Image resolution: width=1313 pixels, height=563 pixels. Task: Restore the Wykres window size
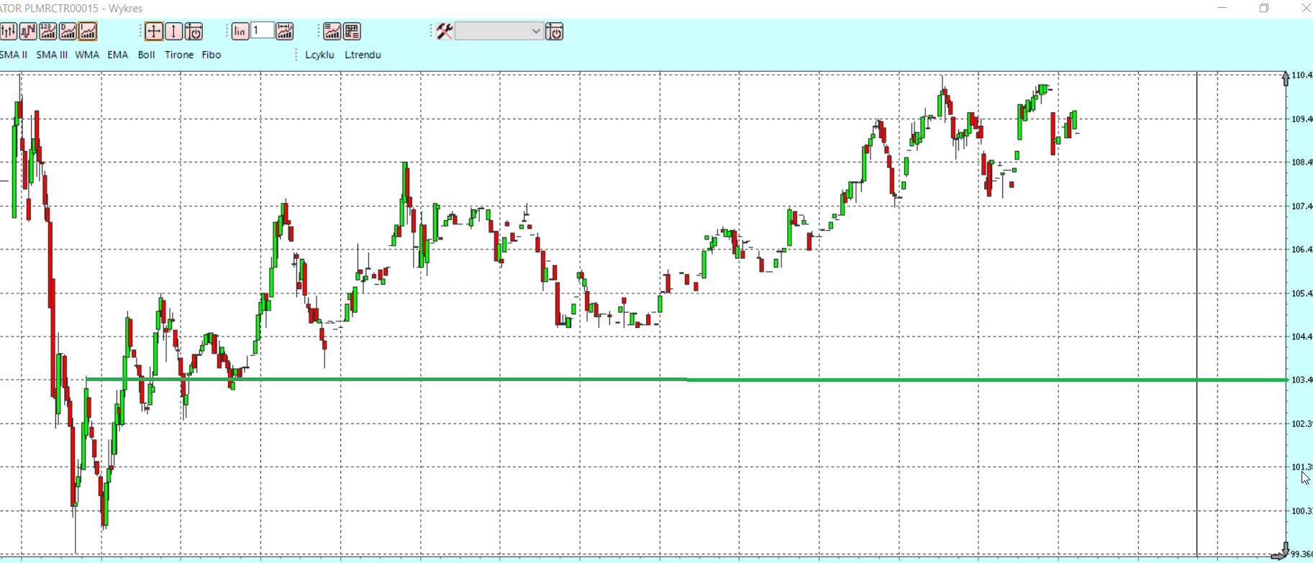1264,8
